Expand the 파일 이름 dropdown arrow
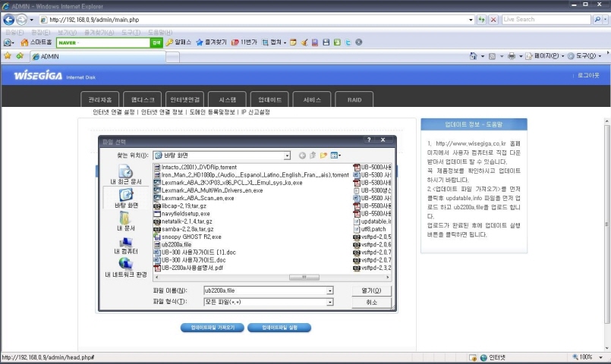 coord(330,290)
